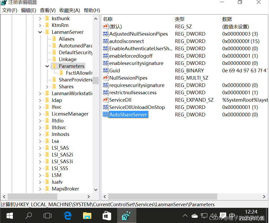Click the Registry Editor taskbar icon
Screen dimensions: 269x223
pos(127,216)
